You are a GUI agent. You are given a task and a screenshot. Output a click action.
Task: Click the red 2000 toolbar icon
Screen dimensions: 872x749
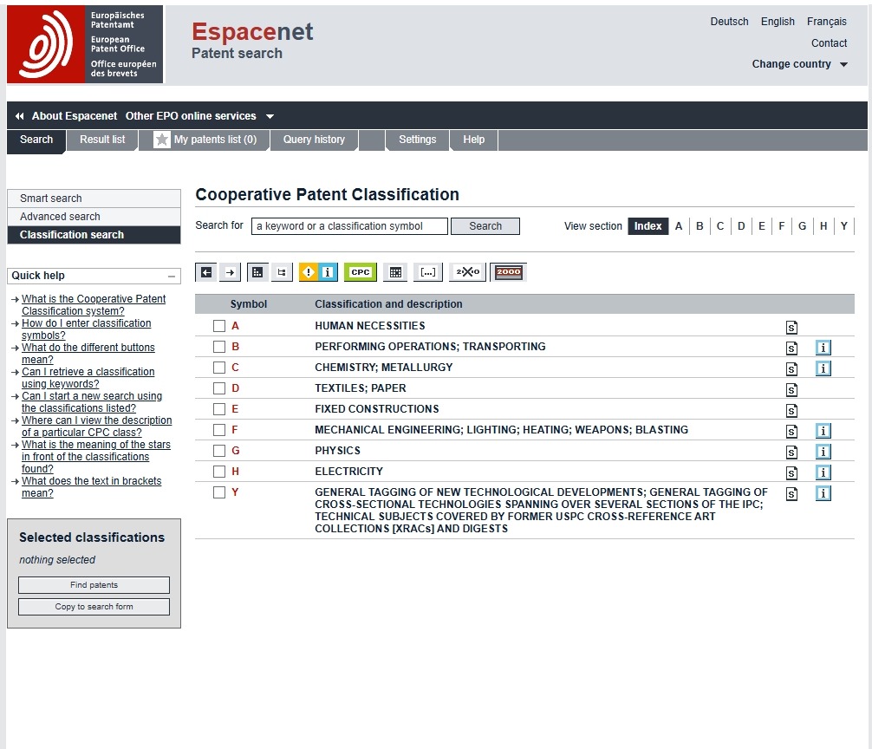click(508, 272)
